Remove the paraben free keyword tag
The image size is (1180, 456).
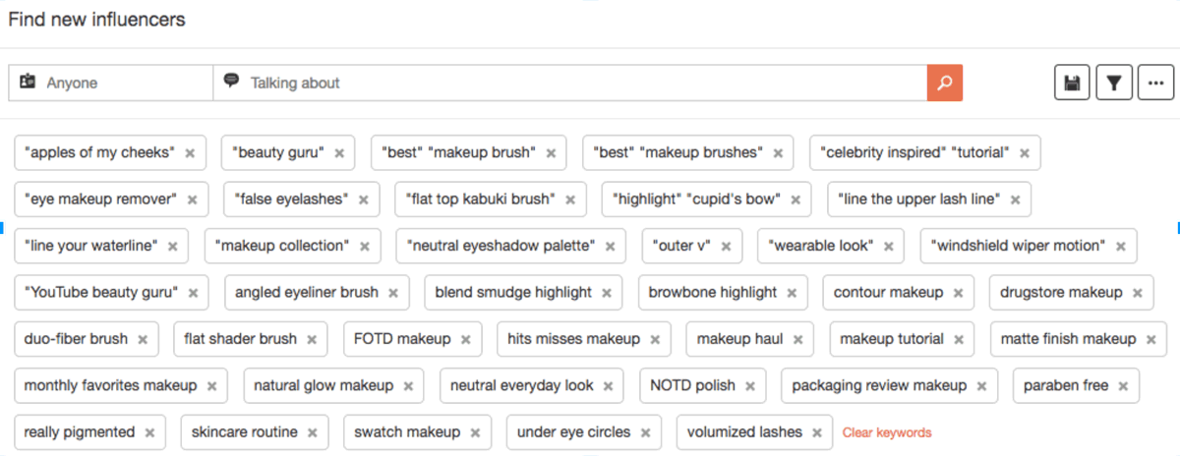coord(1123,386)
